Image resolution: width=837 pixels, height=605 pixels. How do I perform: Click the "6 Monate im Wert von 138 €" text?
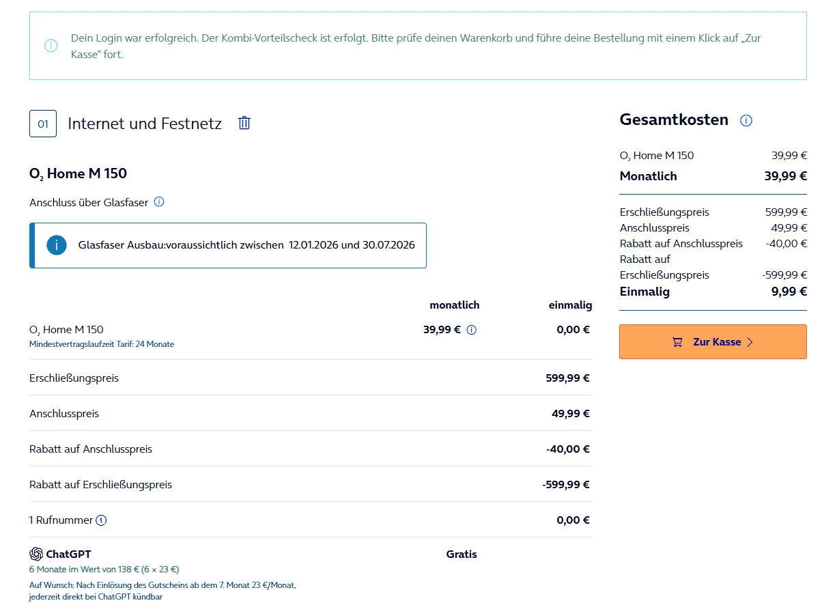coord(104,569)
